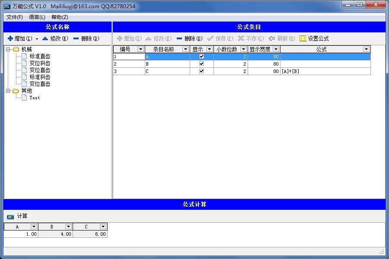Viewport: 389px width, 259px height.
Task: Open the 条目名称 column filter dropdown
Action: point(185,49)
